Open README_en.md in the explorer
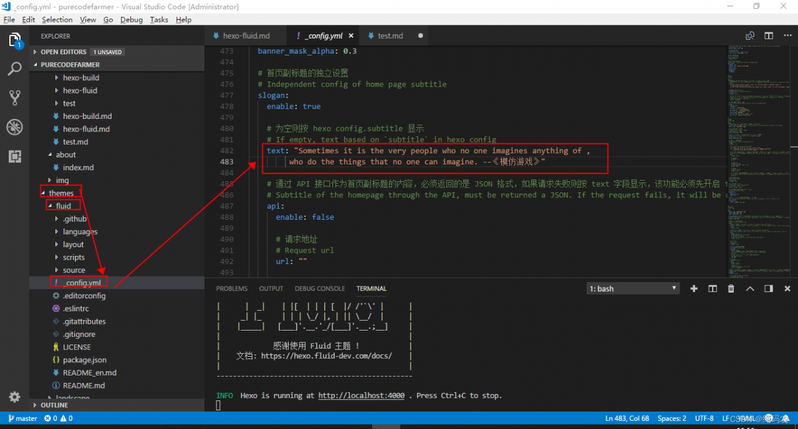The width and height of the screenshot is (798, 429). coord(89,372)
